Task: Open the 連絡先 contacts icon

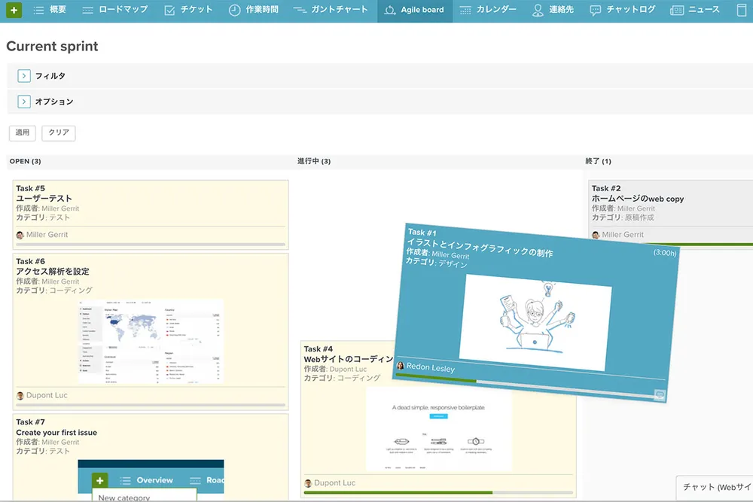Action: (x=537, y=11)
